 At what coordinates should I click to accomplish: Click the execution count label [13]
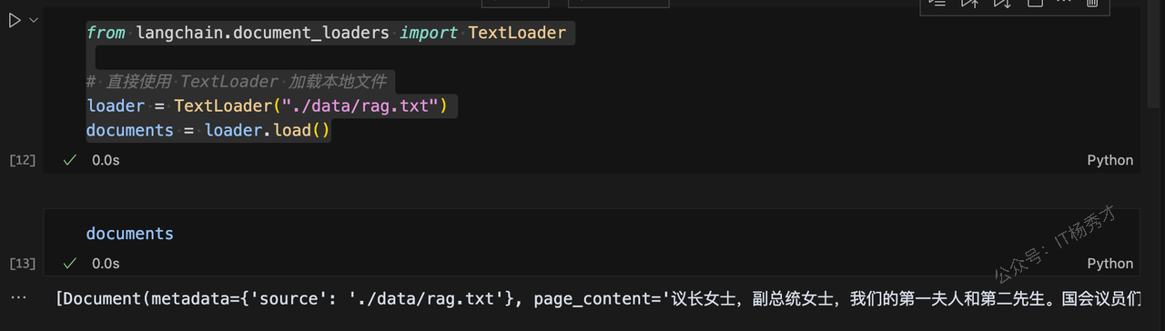(22, 263)
